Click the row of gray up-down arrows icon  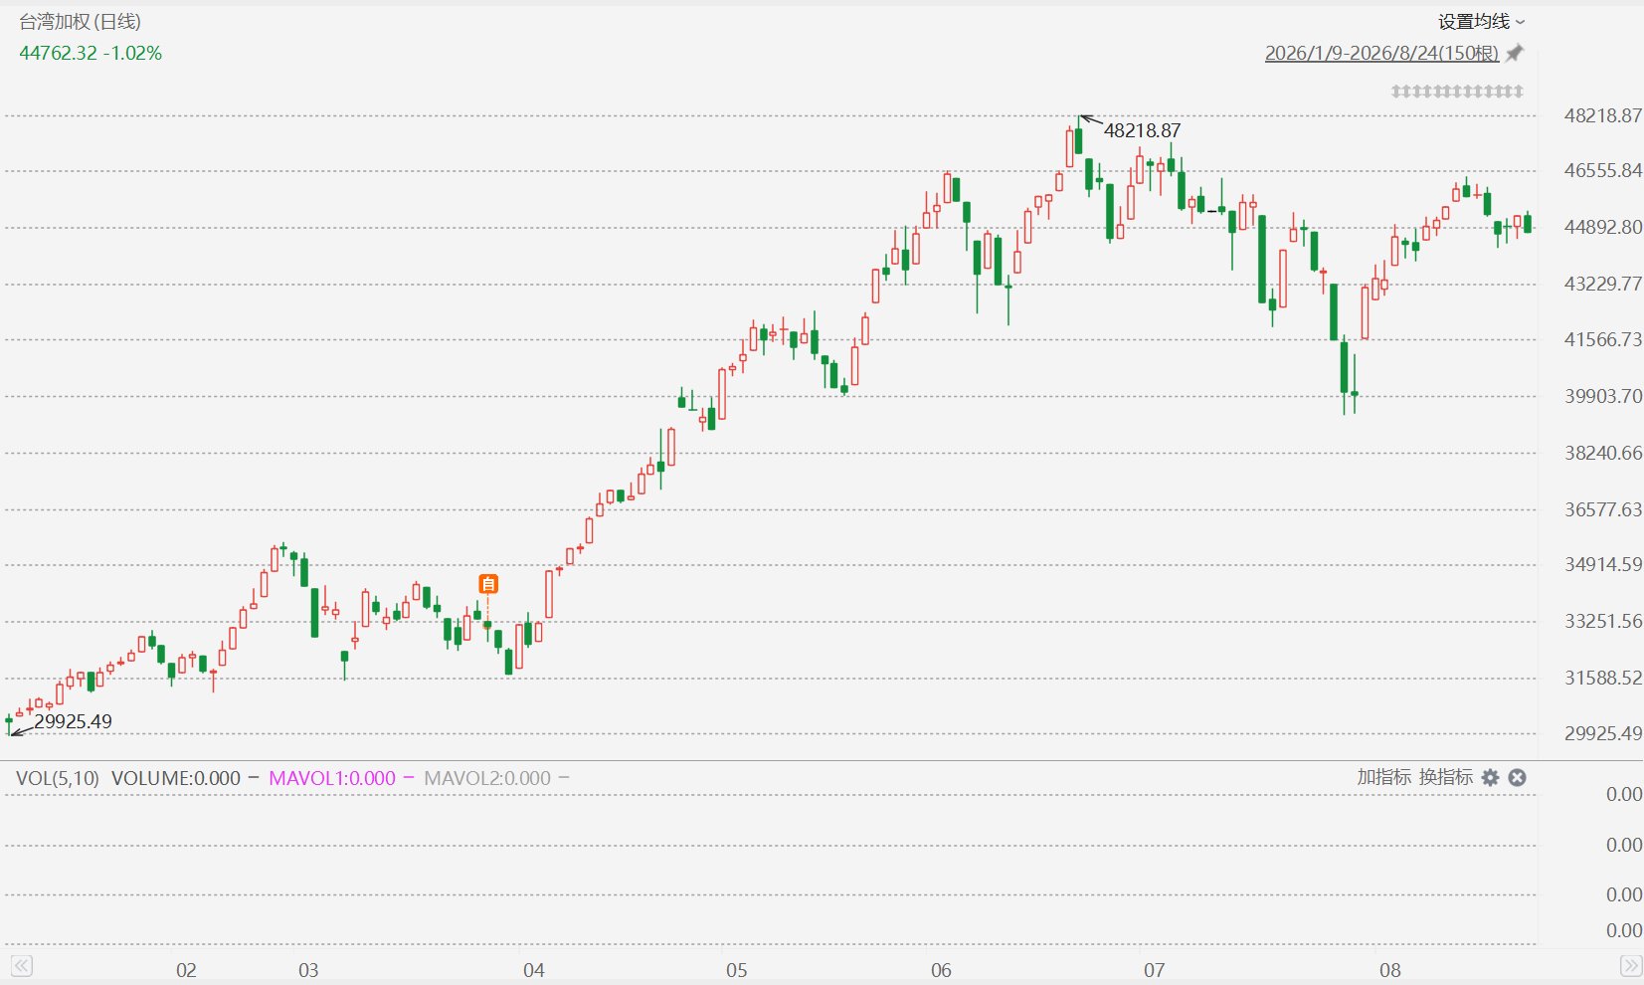pyautogui.click(x=1457, y=92)
